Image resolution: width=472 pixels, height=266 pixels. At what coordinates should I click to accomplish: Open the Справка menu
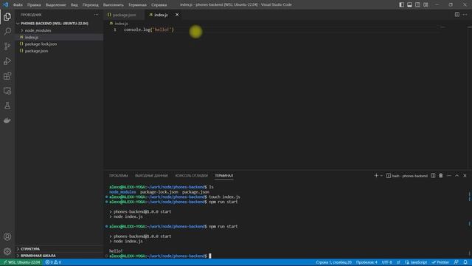[x=159, y=5]
